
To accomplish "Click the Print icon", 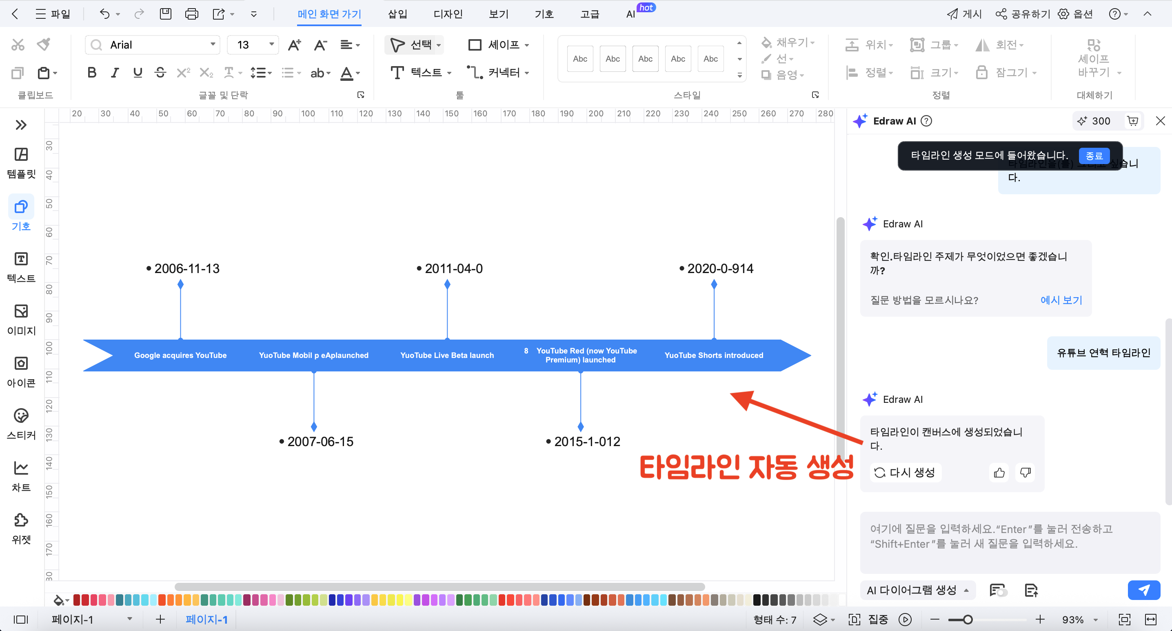I will click(191, 14).
